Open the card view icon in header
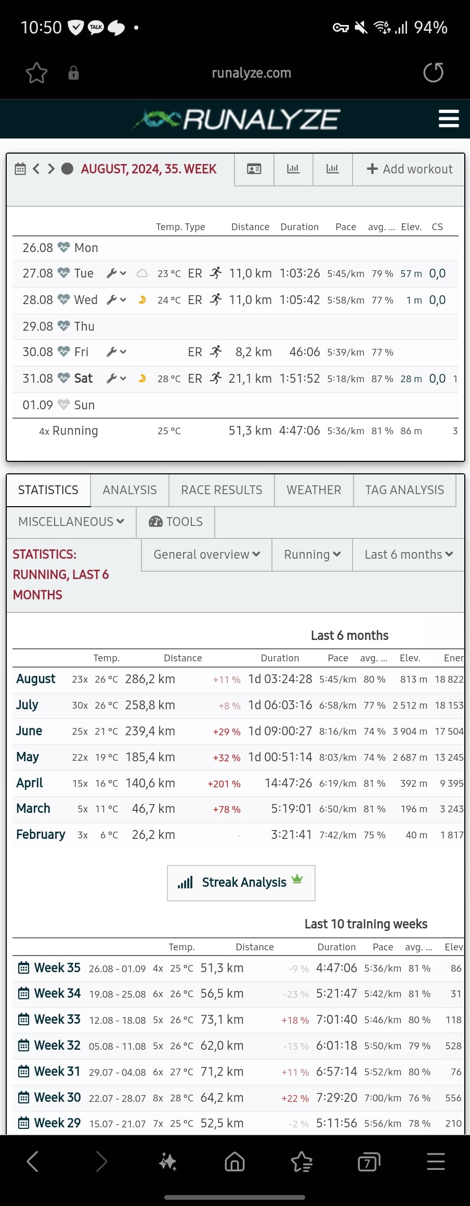This screenshot has width=470, height=1206. click(254, 169)
